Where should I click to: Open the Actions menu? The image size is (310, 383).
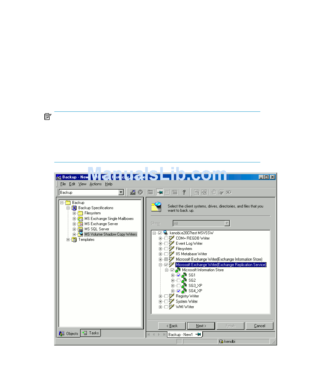pyautogui.click(x=96, y=184)
